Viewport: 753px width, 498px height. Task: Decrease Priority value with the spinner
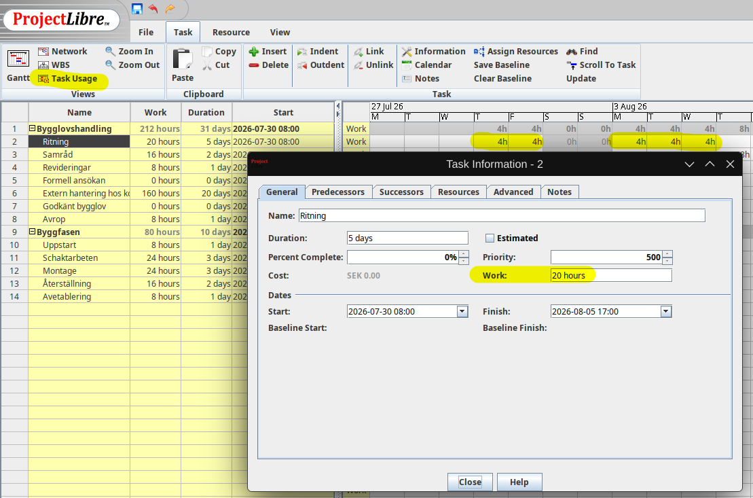[x=667, y=260]
